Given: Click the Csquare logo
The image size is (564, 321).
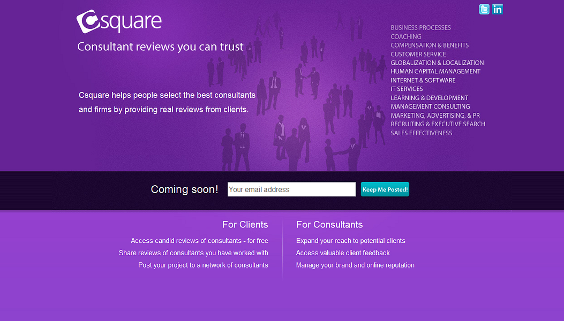Looking at the screenshot, I should pyautogui.click(x=118, y=21).
